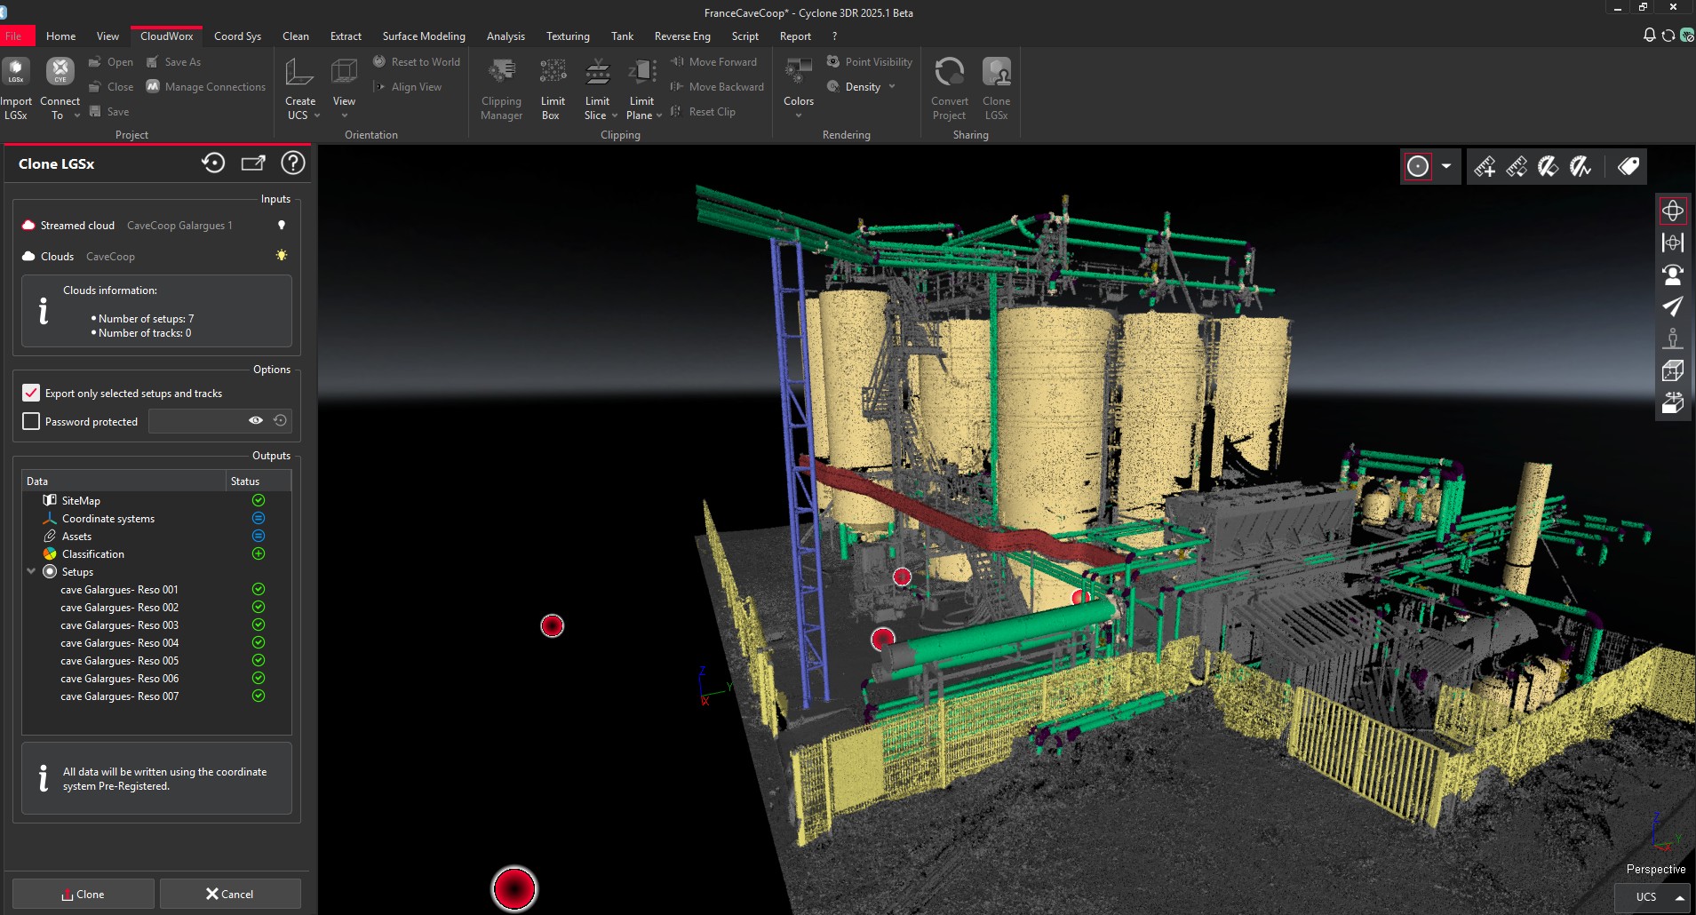Select the Orbit navigation tool
Image resolution: width=1696 pixels, height=915 pixels.
(x=1675, y=211)
